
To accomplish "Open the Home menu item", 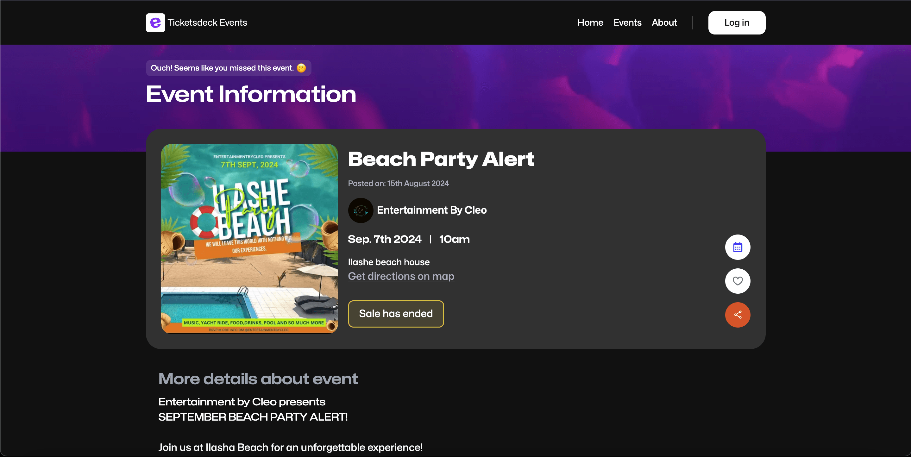I will click(x=590, y=23).
